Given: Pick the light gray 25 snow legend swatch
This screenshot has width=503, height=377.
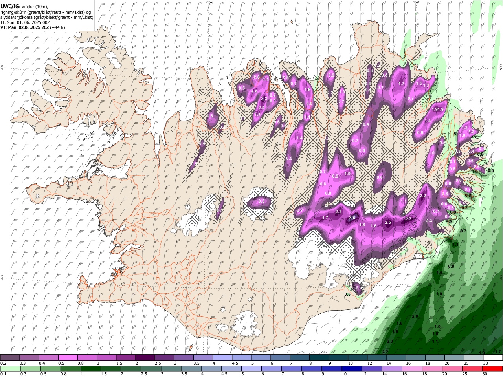Looking at the screenshot, I should pyautogui.click(x=473, y=358).
